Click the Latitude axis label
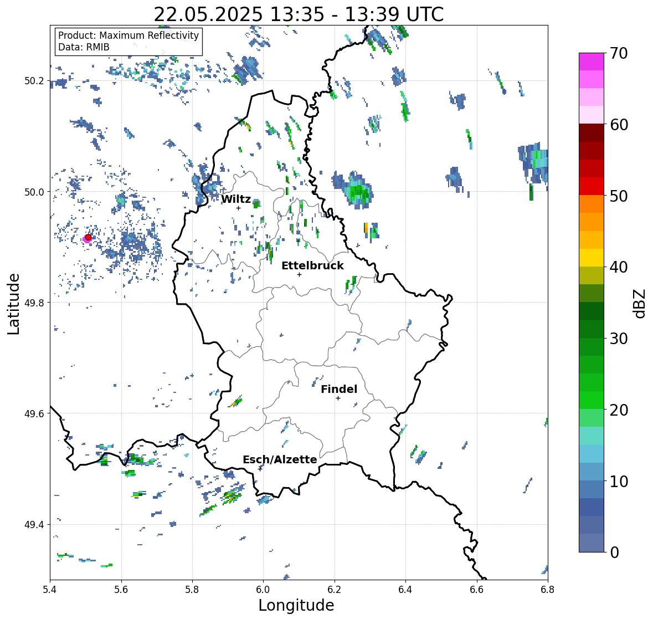This screenshot has width=653, height=619. (x=13, y=304)
